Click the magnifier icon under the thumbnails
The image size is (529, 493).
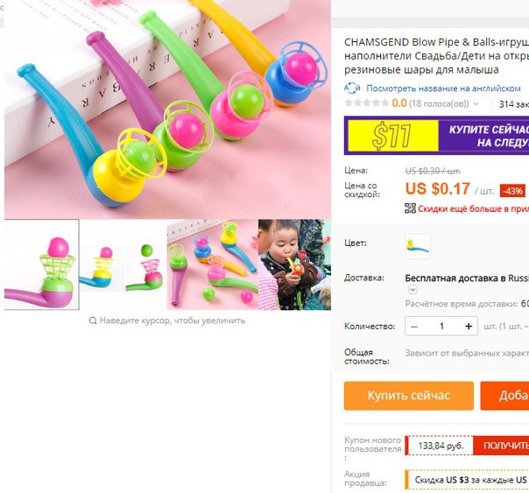tap(93, 320)
